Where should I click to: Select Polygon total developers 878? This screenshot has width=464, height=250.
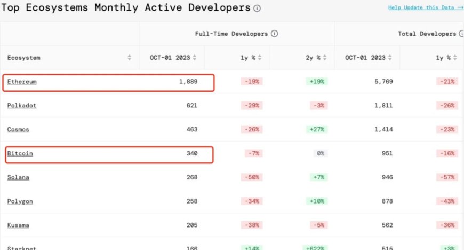click(387, 201)
